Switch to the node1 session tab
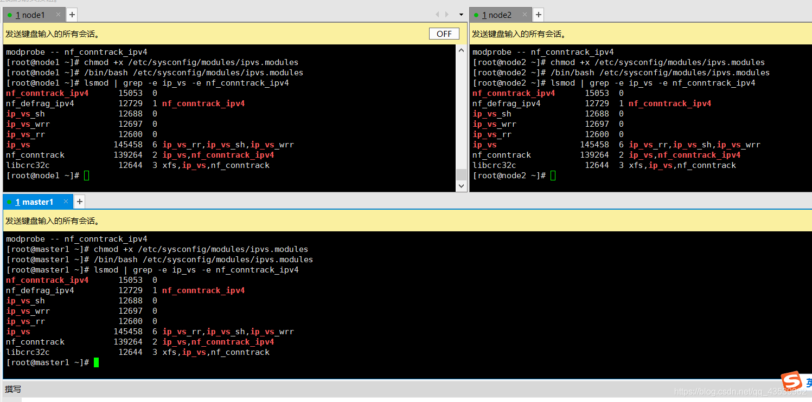Screen dimensions: 812x402 (x=34, y=15)
